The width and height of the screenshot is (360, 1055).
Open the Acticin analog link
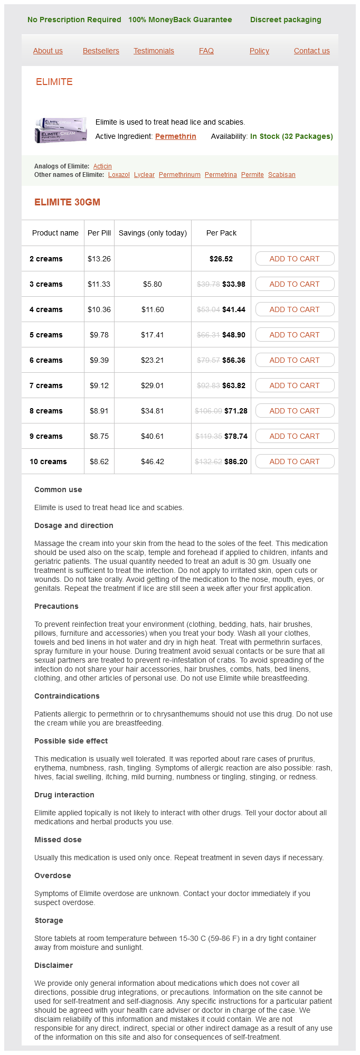(x=102, y=166)
